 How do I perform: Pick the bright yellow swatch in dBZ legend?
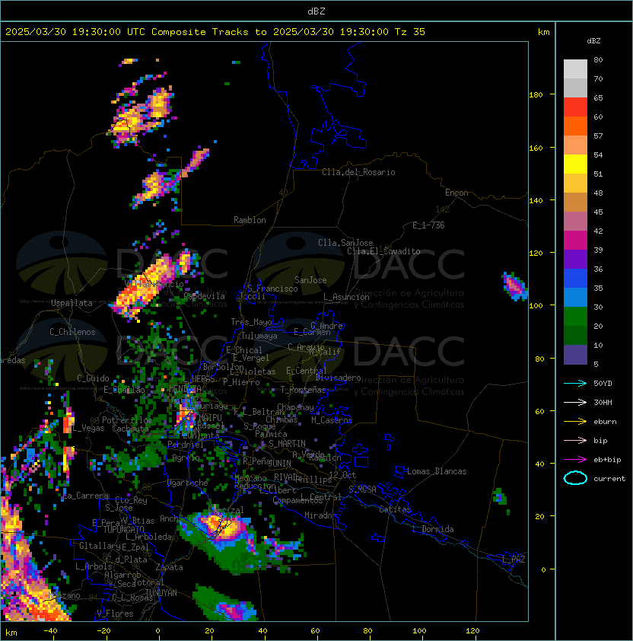tap(575, 164)
